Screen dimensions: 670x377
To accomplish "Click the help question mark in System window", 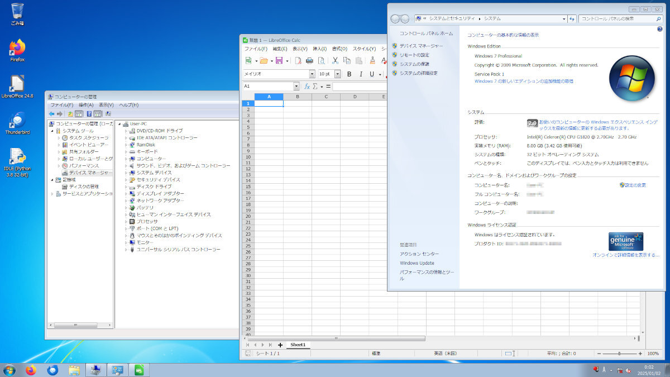I will point(660,29).
